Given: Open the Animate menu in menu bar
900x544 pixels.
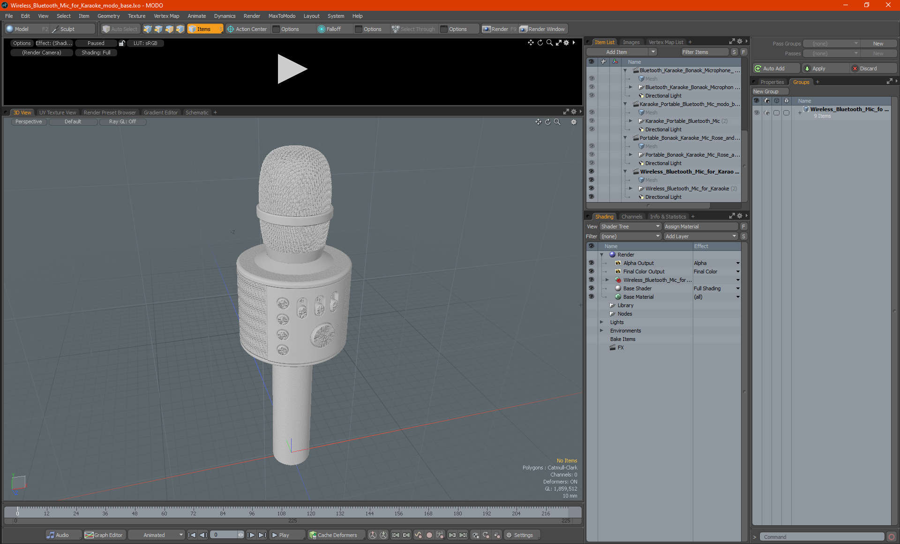Looking at the screenshot, I should click(x=197, y=16).
